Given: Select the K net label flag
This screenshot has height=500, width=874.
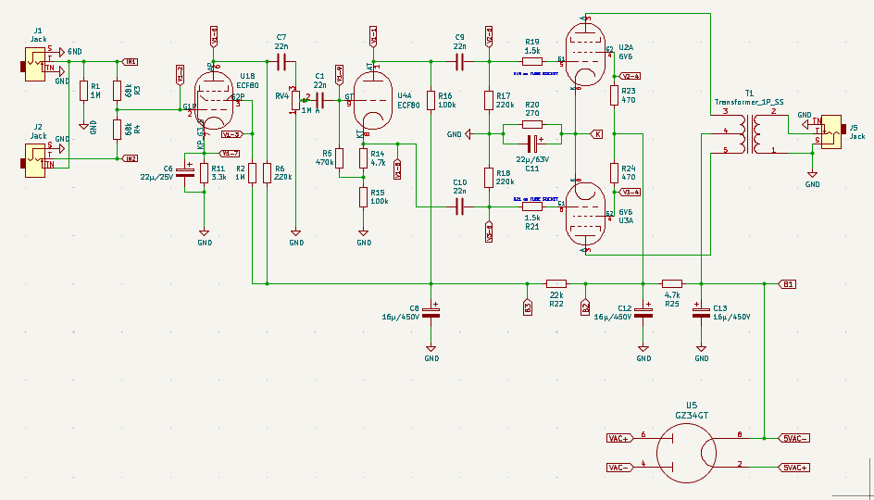Looking at the screenshot, I should click(597, 133).
